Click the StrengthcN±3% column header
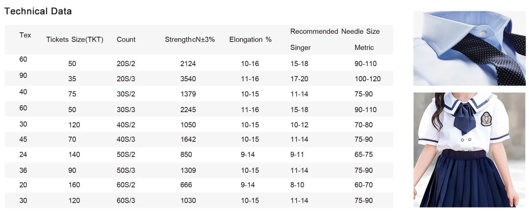 [x=190, y=40]
